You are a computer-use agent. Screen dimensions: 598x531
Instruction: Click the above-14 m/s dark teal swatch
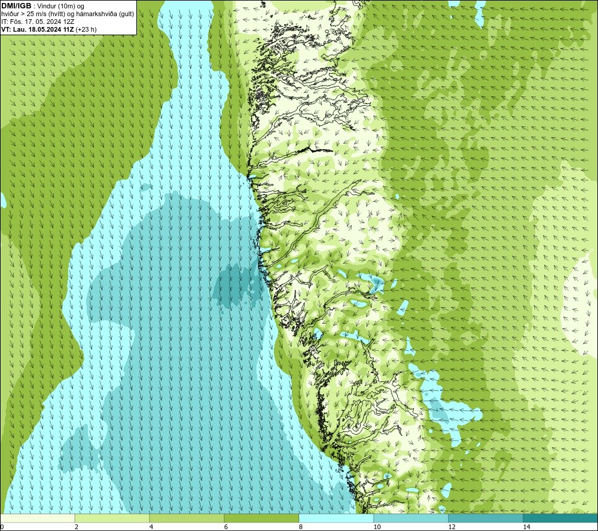pyautogui.click(x=561, y=518)
